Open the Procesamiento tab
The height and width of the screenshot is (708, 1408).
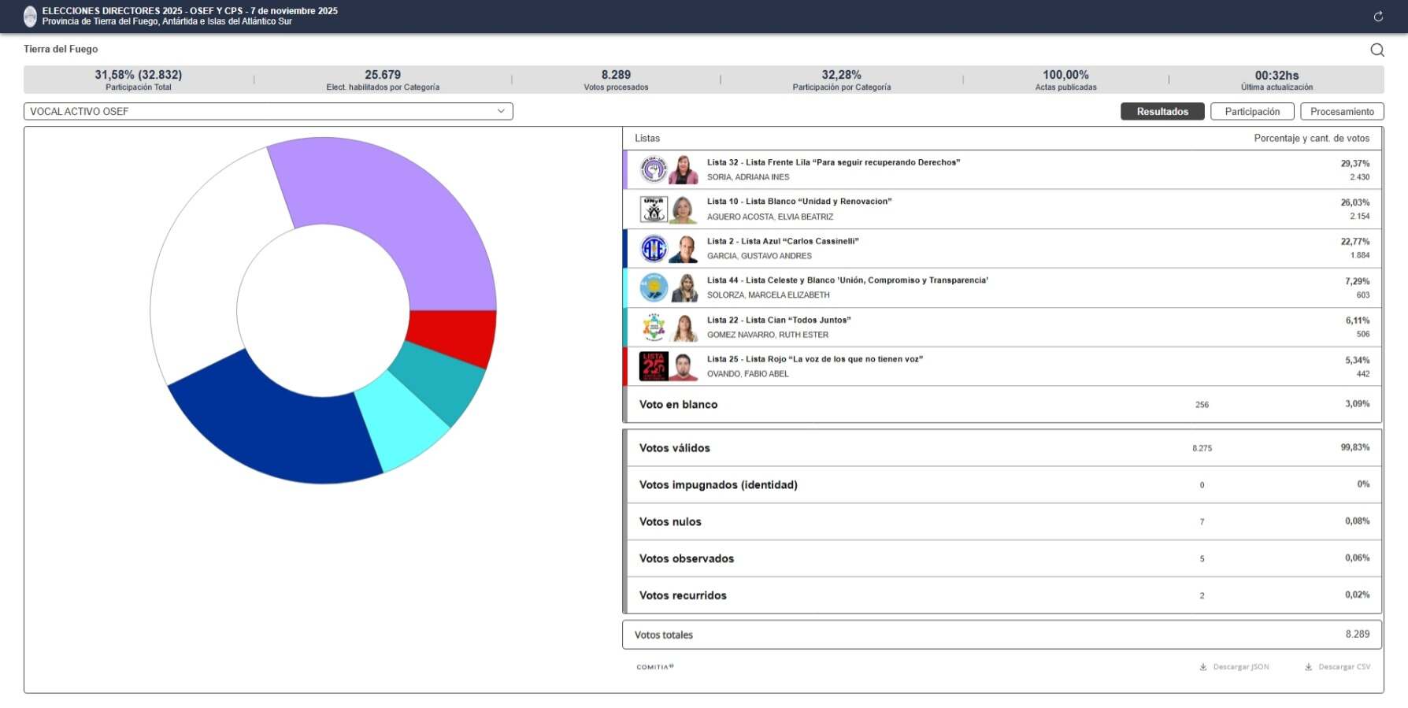[x=1341, y=112]
